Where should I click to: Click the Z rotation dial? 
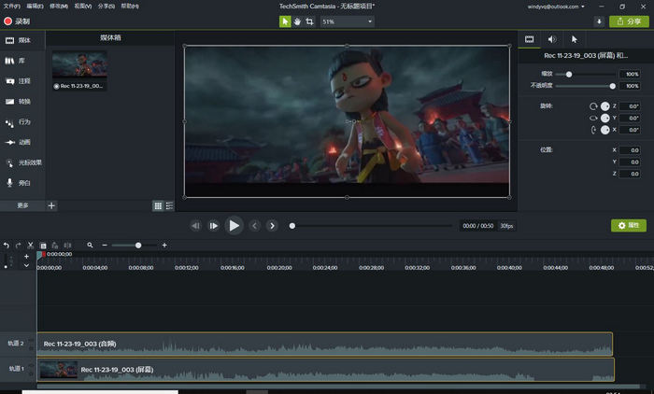point(604,106)
